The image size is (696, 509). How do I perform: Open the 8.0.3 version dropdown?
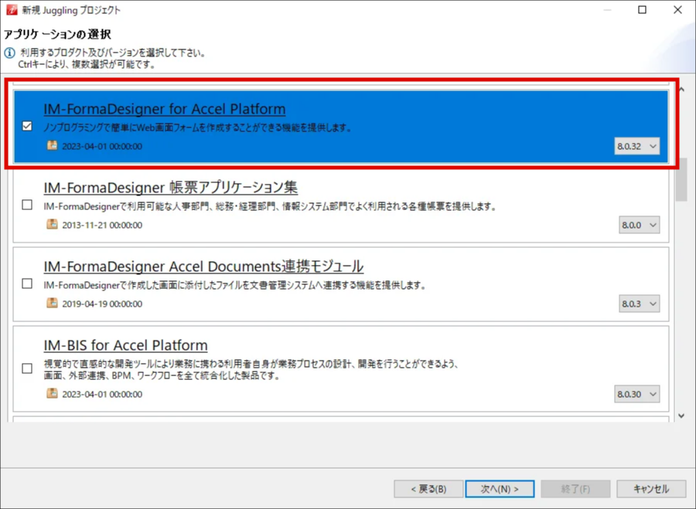click(640, 304)
